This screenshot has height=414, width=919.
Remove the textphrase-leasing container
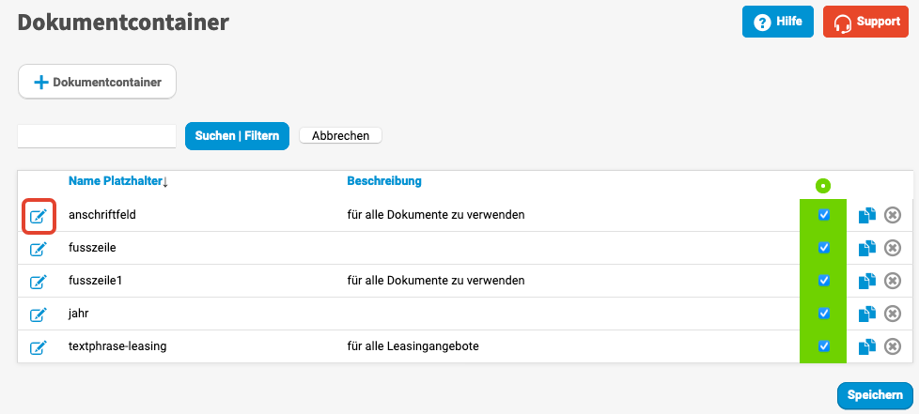pyautogui.click(x=893, y=346)
